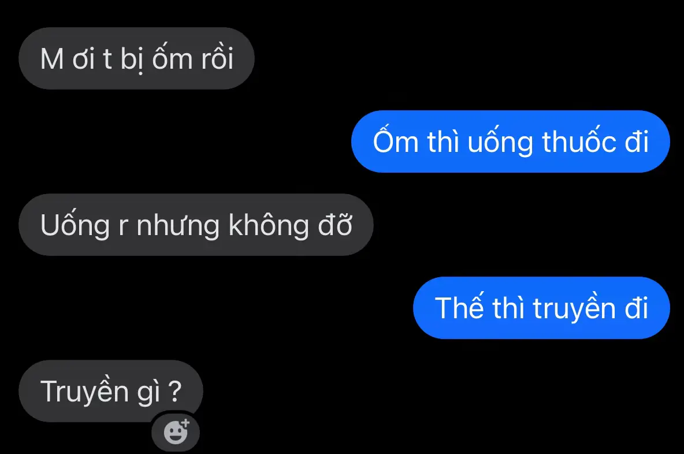Viewport: 684px width, 454px height.
Task: Click the gray message "Truyền gì ?"
Action: click(x=111, y=391)
